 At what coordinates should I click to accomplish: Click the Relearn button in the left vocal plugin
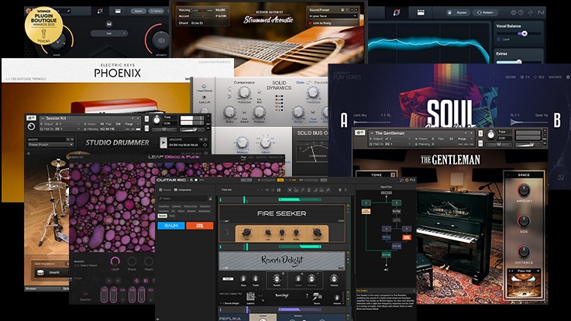157,12
